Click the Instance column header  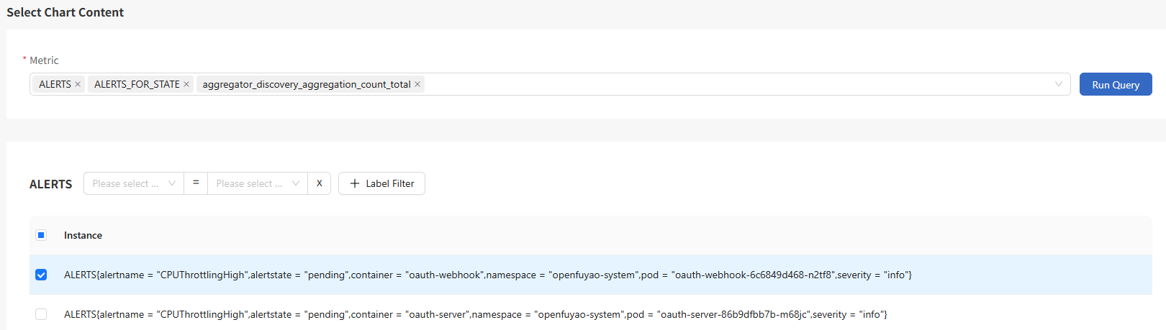[x=83, y=235]
